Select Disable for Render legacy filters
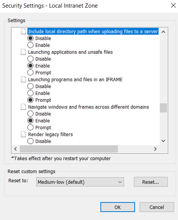178x220 pixels. point(30,141)
